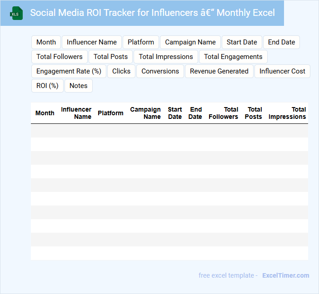Select the ROI (%) tag
This screenshot has height=294, width=319.
click(x=47, y=86)
